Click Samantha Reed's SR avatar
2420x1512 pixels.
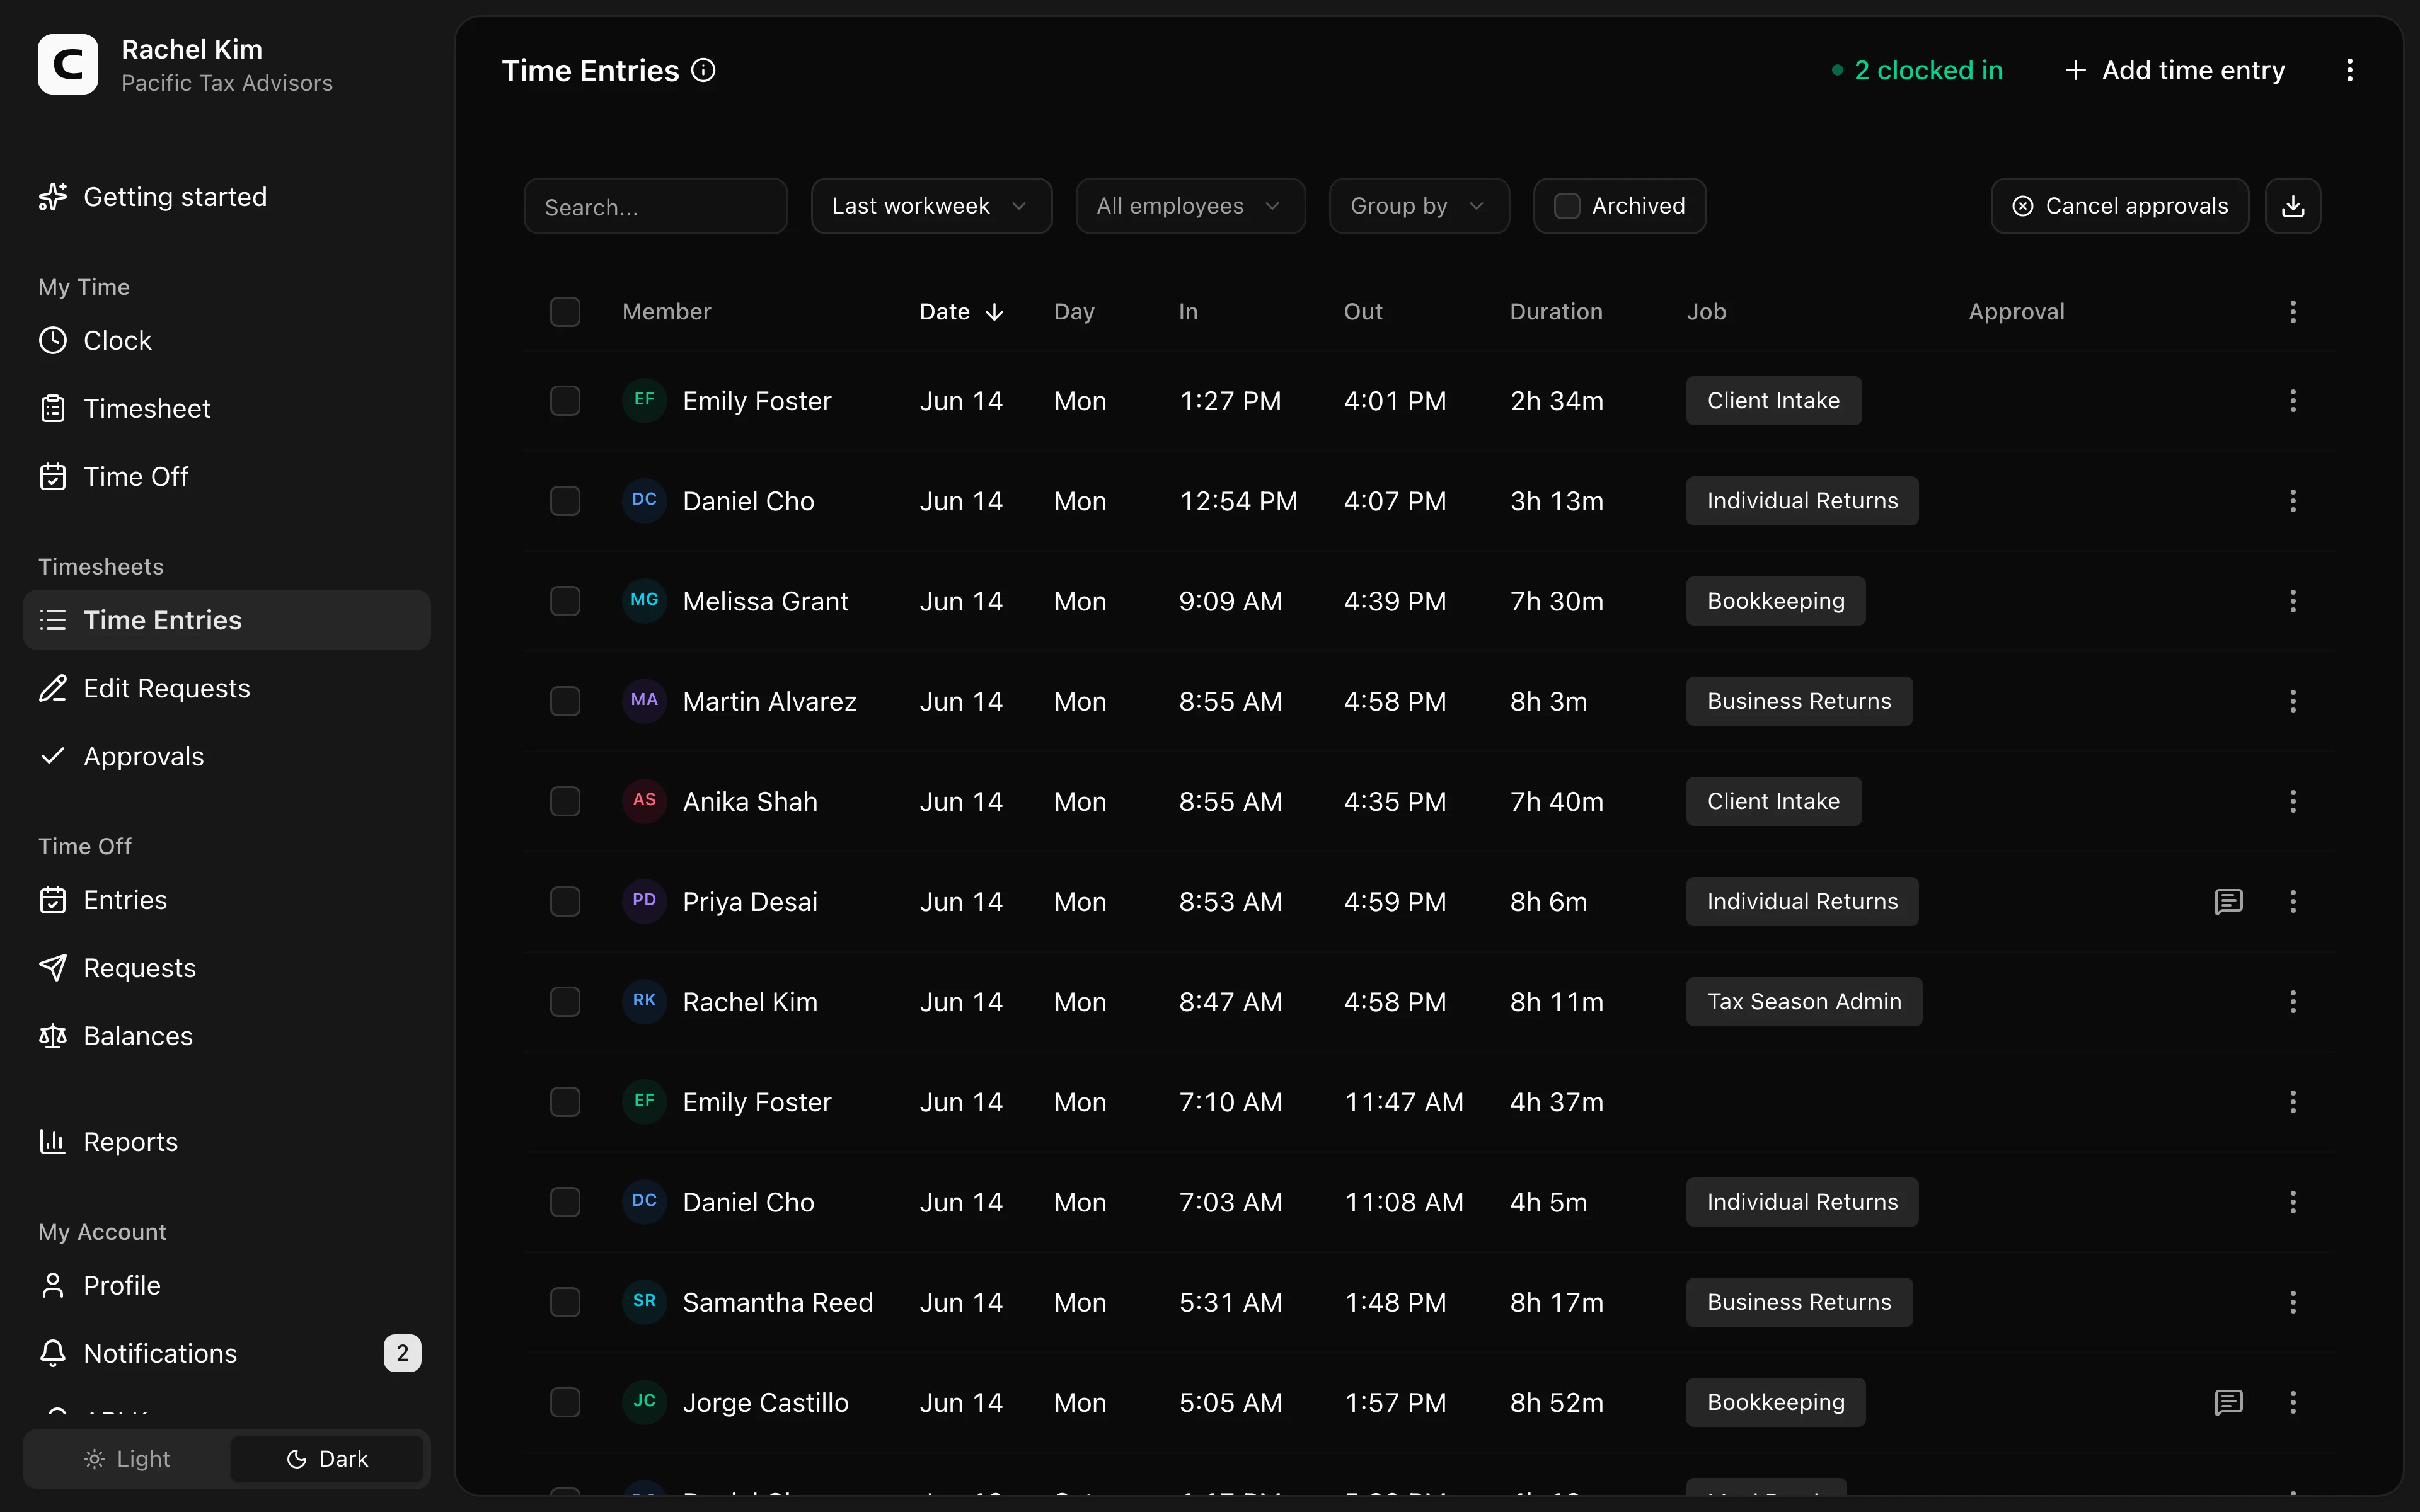pyautogui.click(x=644, y=1301)
